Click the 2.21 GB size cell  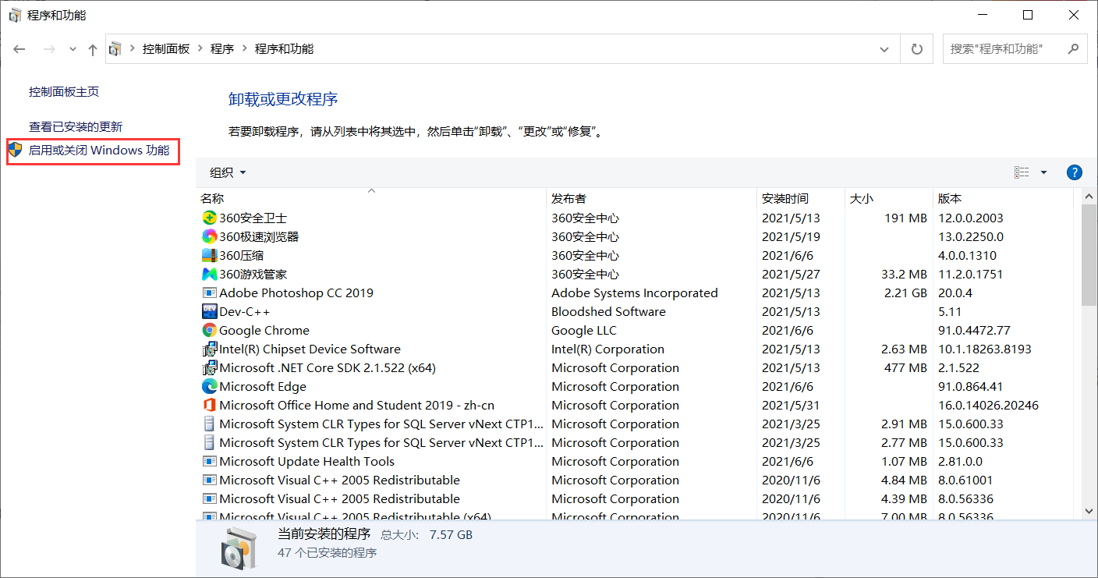point(905,293)
